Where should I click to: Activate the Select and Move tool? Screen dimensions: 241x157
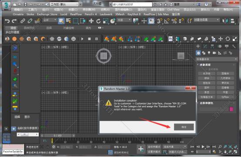click(91, 21)
